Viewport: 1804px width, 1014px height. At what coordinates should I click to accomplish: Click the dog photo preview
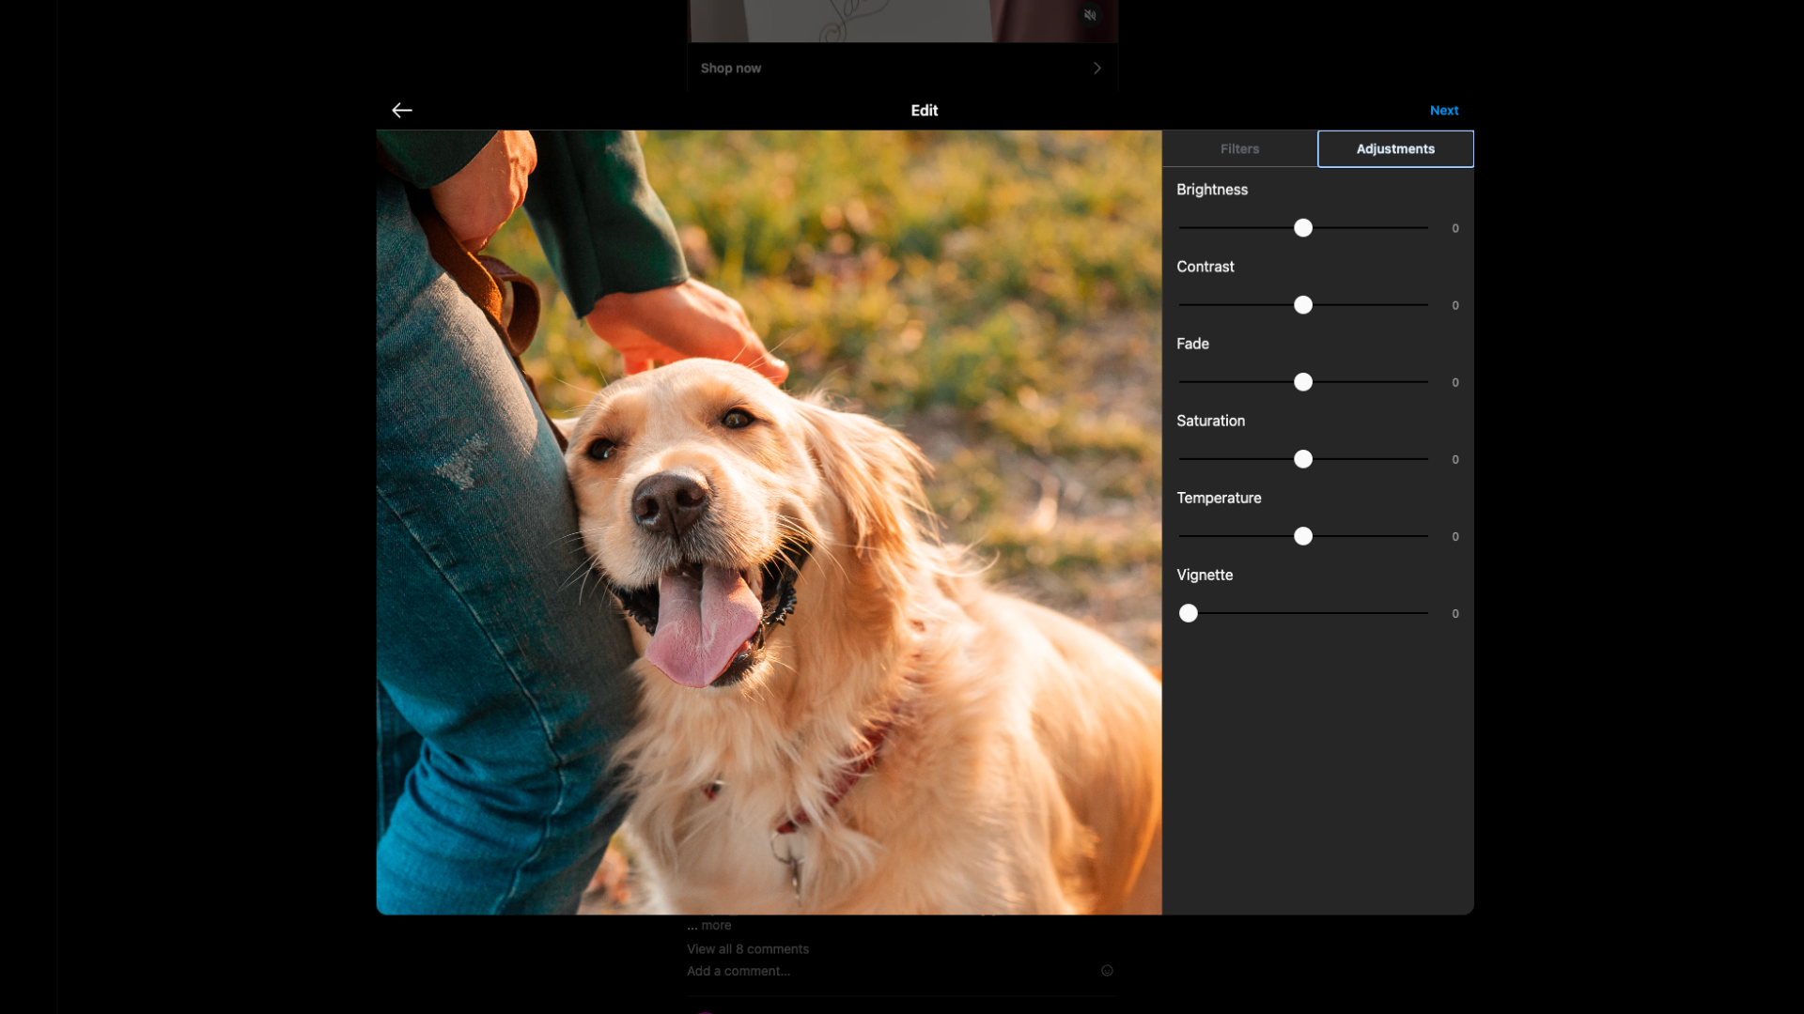click(769, 522)
